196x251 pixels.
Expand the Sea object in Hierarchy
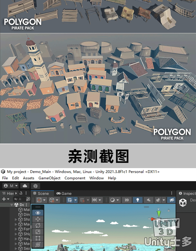click(x=16, y=248)
